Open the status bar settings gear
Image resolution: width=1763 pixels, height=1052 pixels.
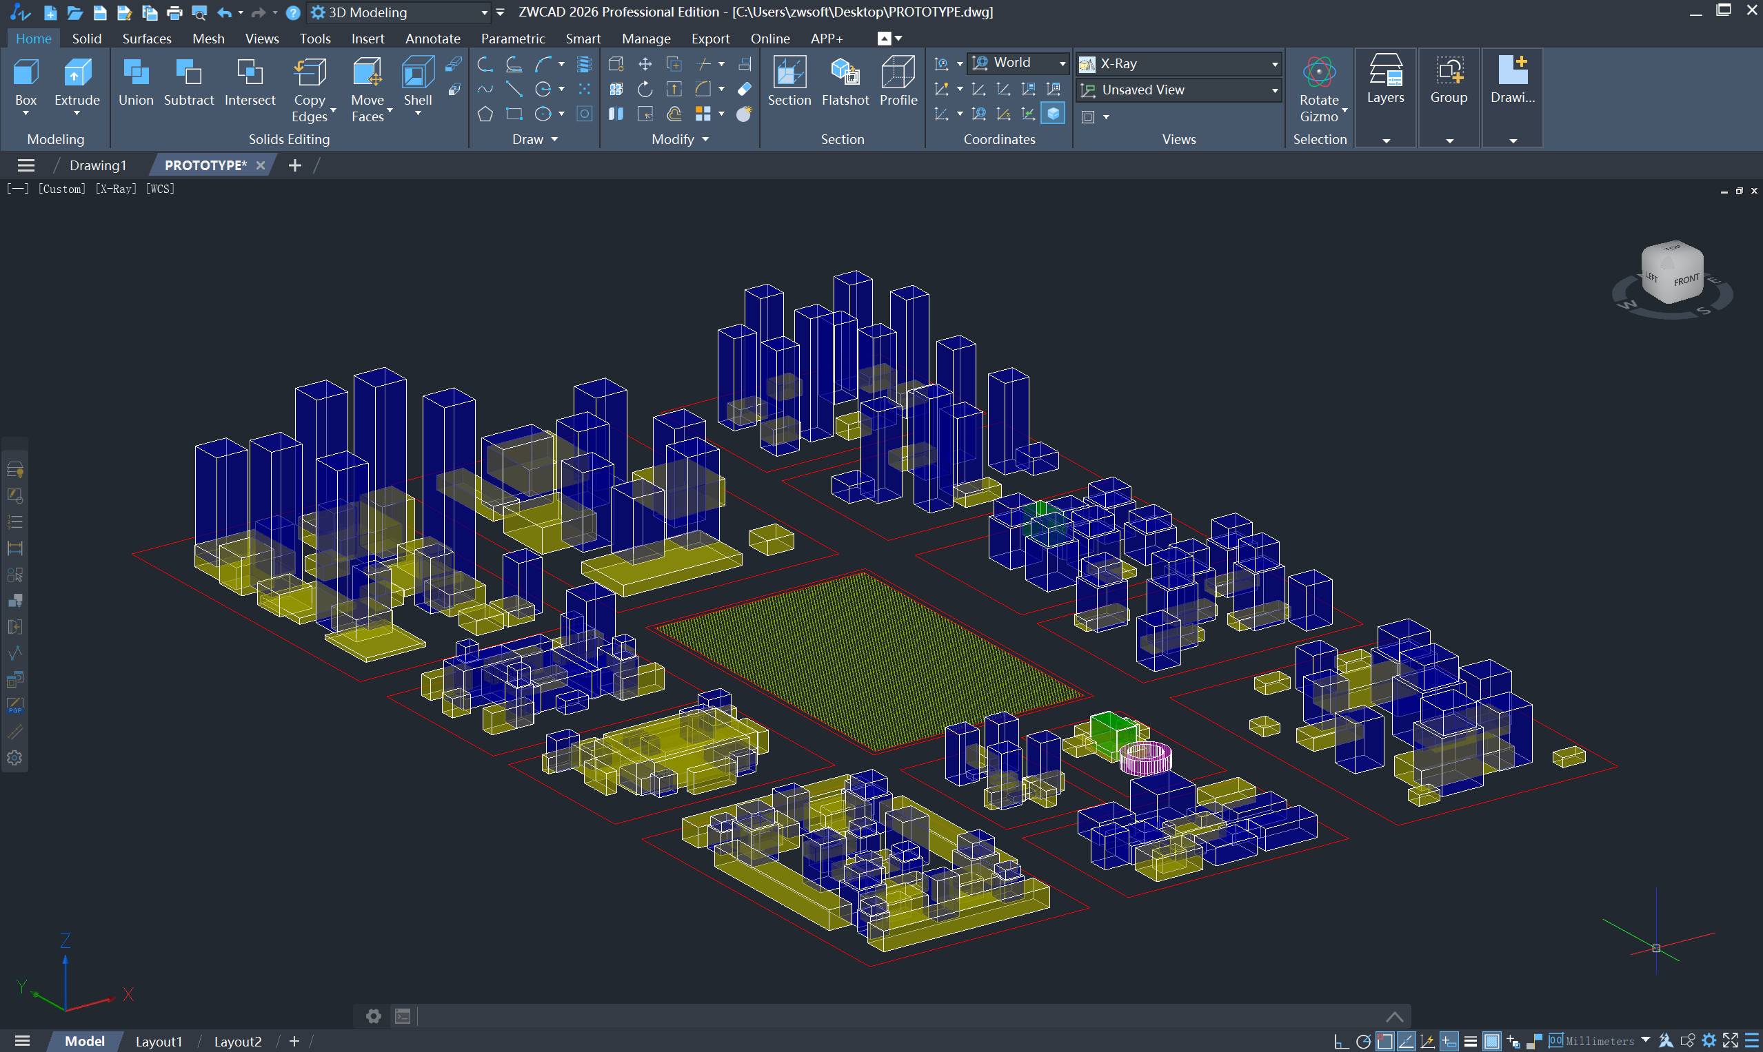[1710, 1041]
